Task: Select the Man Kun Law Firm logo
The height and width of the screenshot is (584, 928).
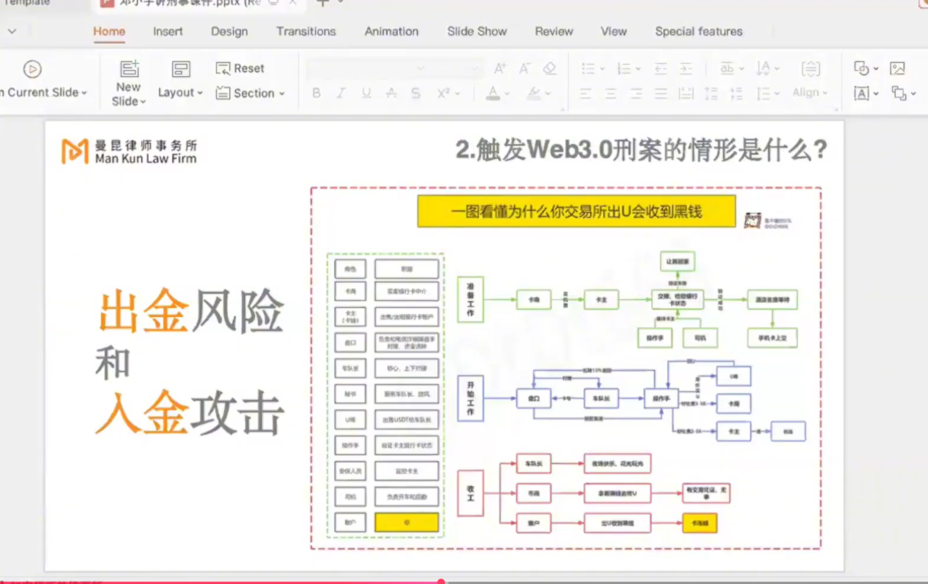Action: pos(130,152)
